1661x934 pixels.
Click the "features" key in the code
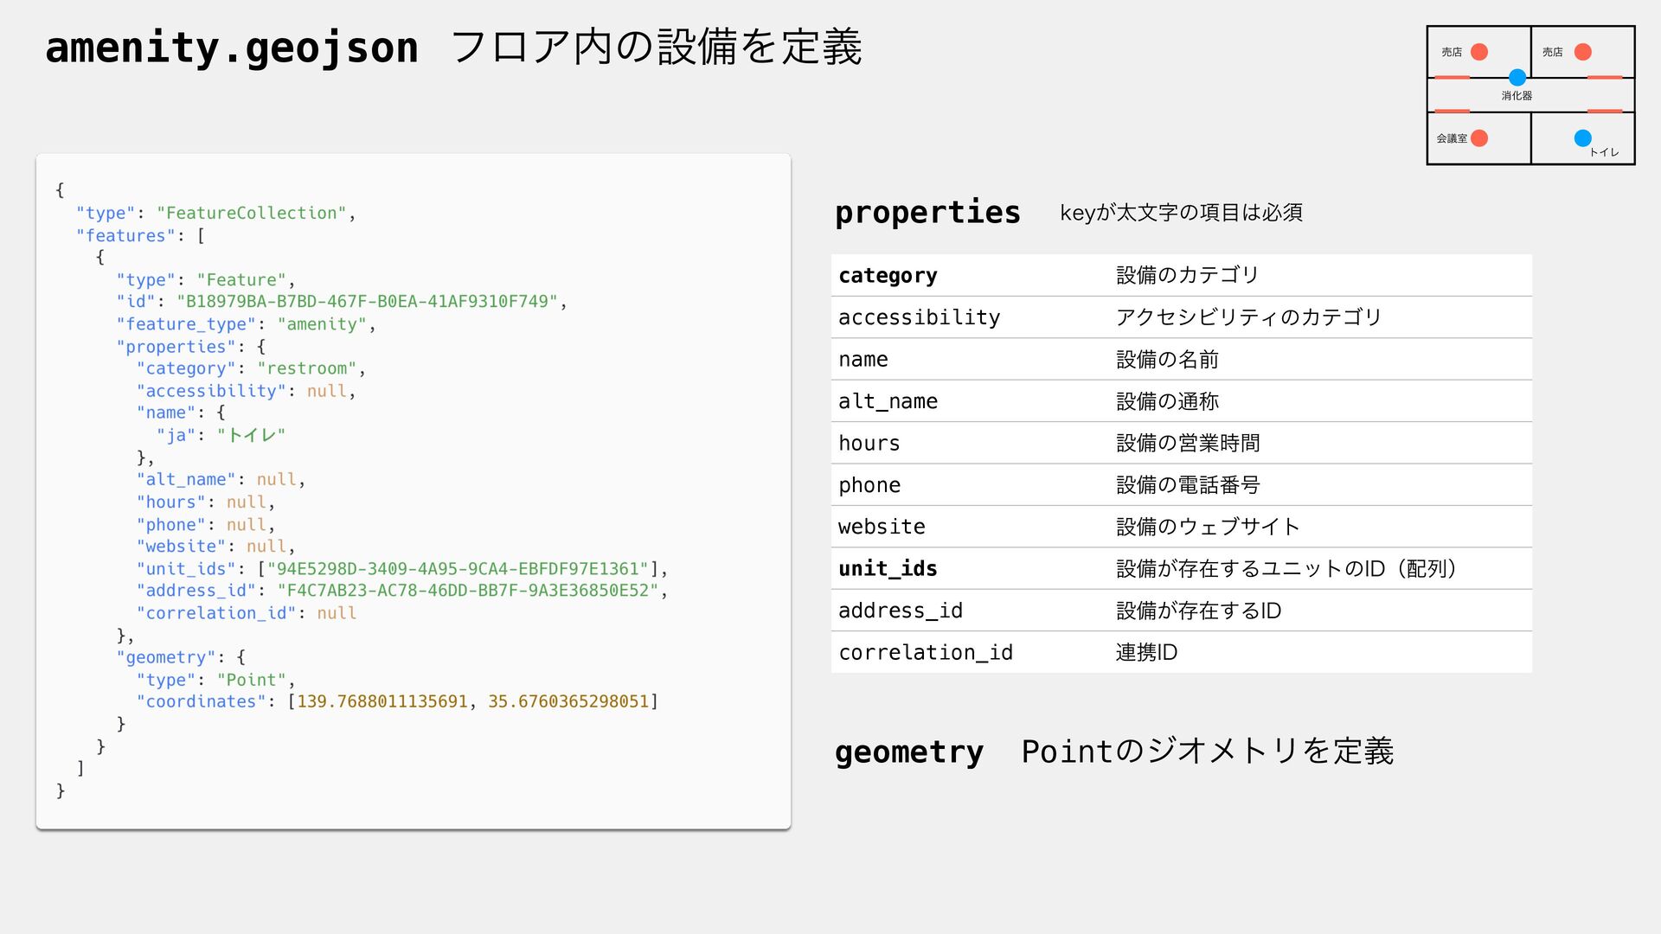[125, 235]
